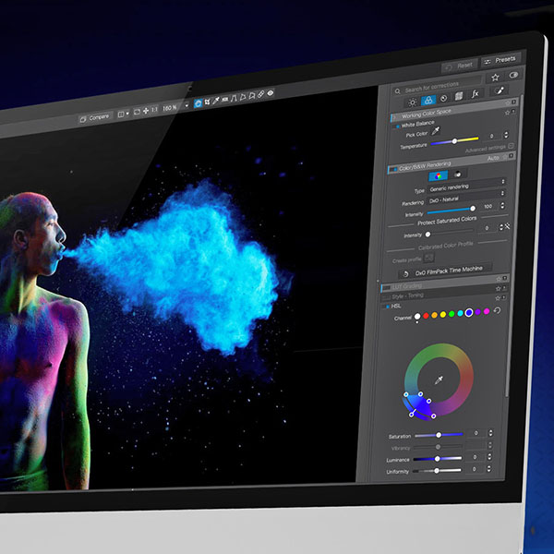
Task: Show favorite corrections using the star icon
Action: (x=495, y=78)
